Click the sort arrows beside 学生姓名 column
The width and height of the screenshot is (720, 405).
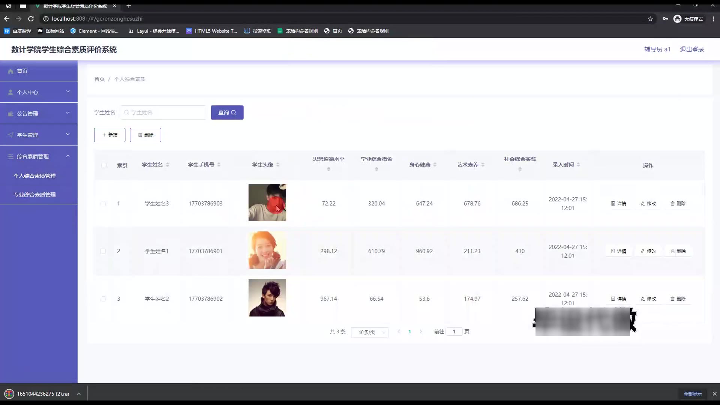(x=168, y=165)
